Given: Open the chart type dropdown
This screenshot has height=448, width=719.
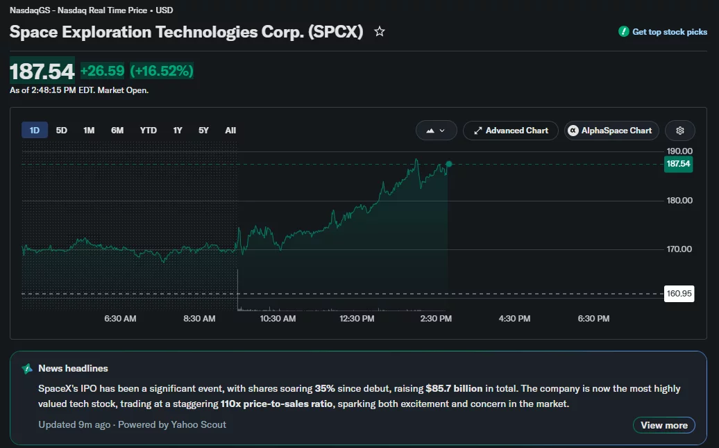Looking at the screenshot, I should [436, 131].
